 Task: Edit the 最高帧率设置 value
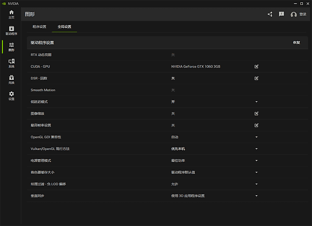tap(256, 125)
